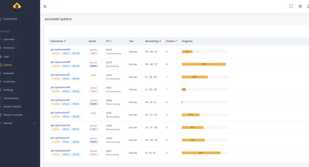This screenshot has height=167, width=309.
Task: Open @cryptosean05 account link
Action: [x=60, y=151]
